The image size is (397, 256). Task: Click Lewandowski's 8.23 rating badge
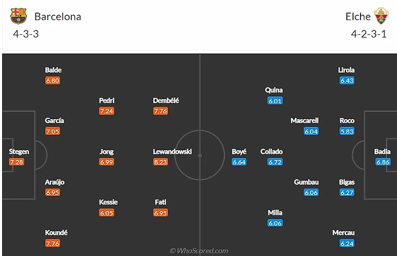pyautogui.click(x=160, y=162)
